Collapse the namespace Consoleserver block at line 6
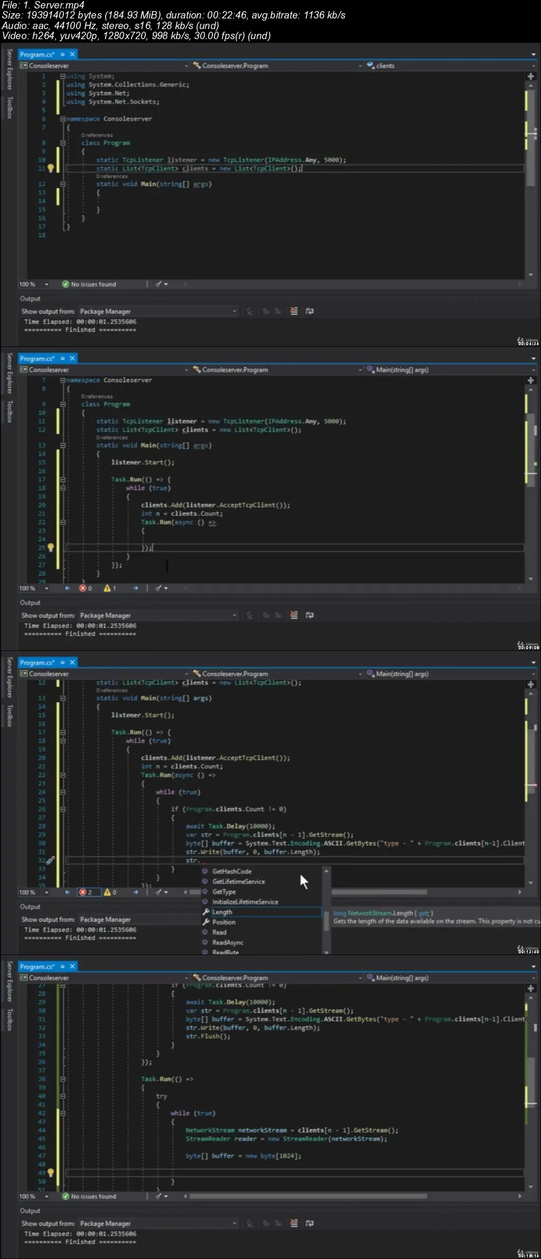The height and width of the screenshot is (1259, 541). click(x=62, y=119)
